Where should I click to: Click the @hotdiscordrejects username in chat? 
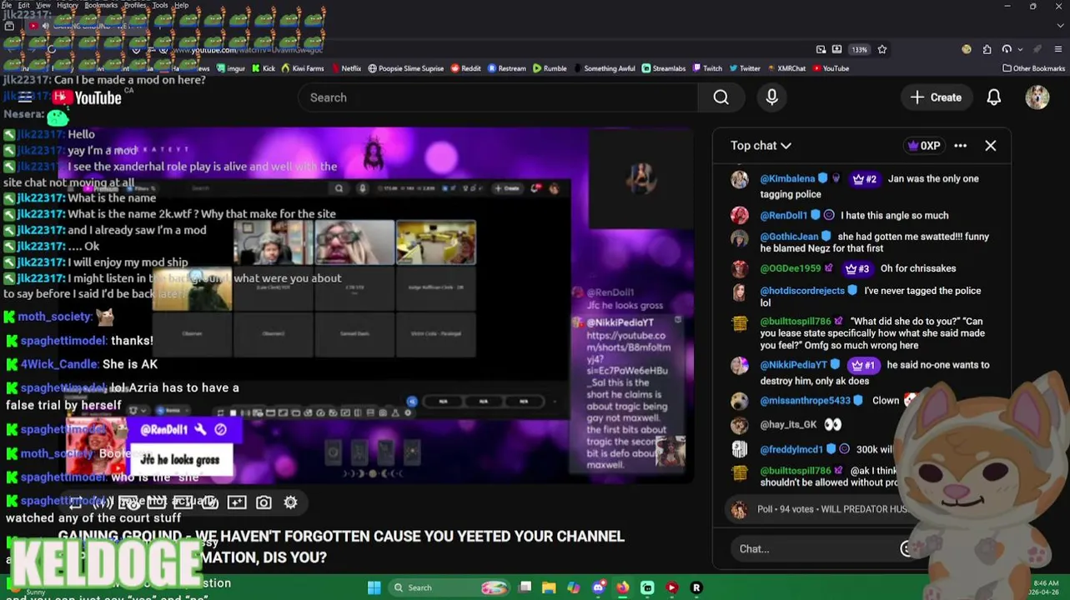click(802, 291)
